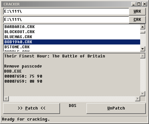The width and height of the screenshot is (149, 124).
Task: Click the file list scrollbar thumb
Action: (x=143, y=32)
